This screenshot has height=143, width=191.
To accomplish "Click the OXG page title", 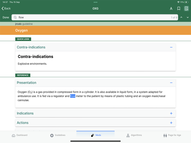I will [95, 8].
